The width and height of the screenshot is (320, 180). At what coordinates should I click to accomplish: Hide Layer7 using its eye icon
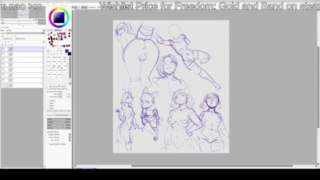(2, 53)
